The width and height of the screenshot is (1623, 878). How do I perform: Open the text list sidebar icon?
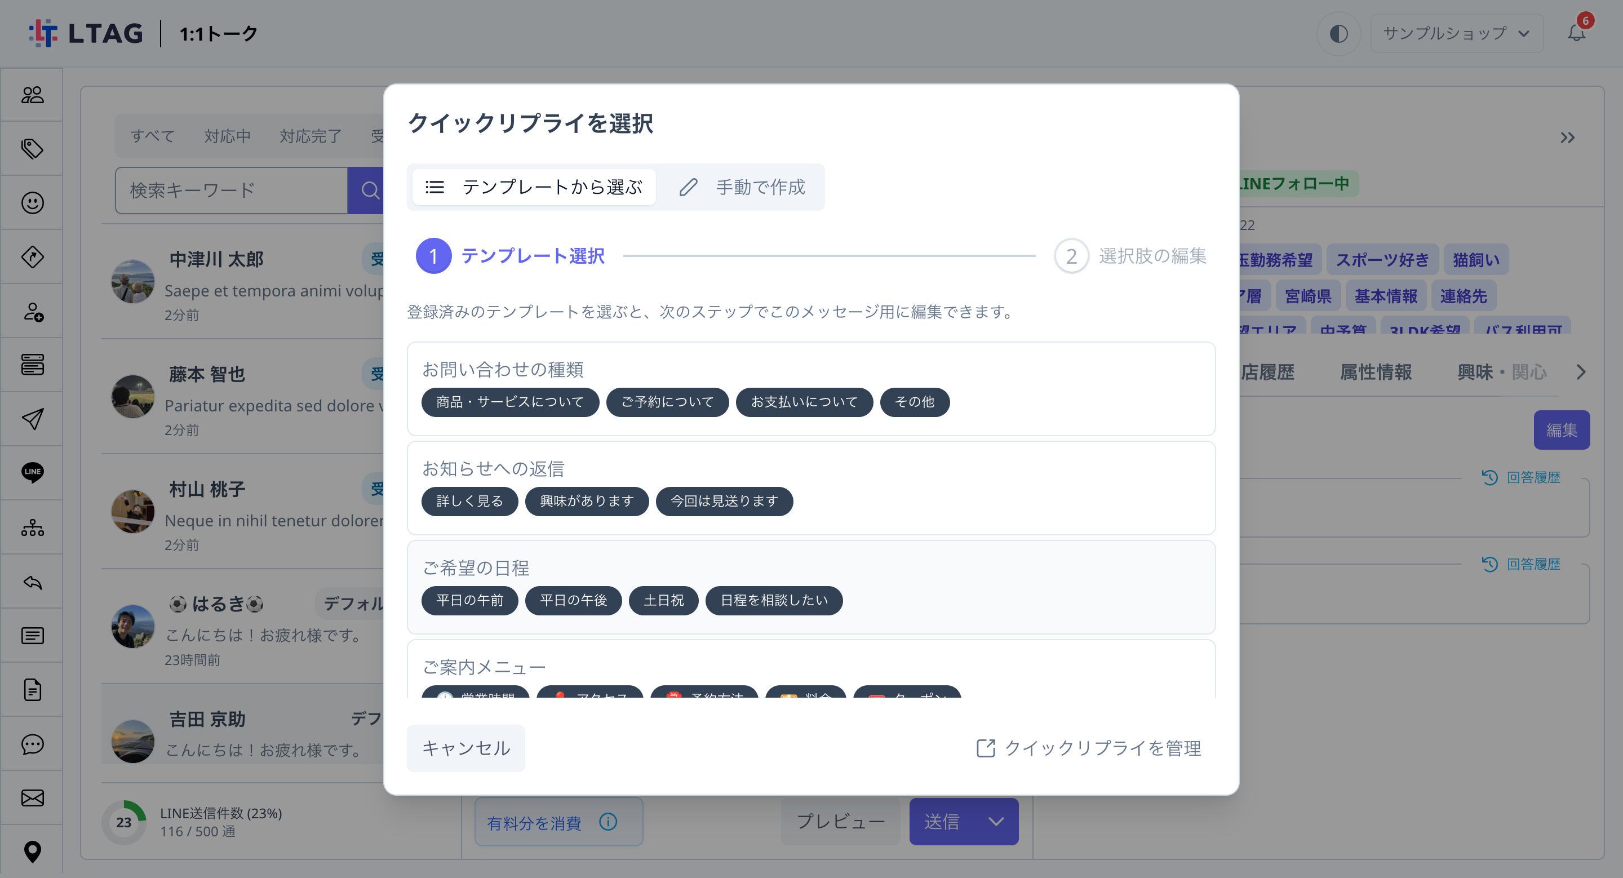pos(32,636)
